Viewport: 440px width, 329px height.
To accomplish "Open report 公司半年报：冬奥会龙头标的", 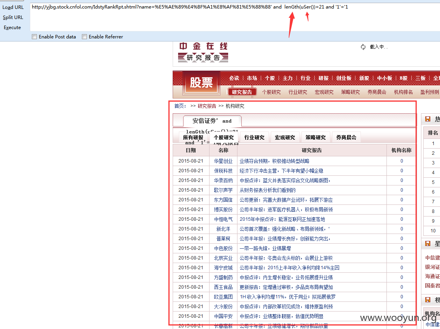I will click(x=286, y=258).
